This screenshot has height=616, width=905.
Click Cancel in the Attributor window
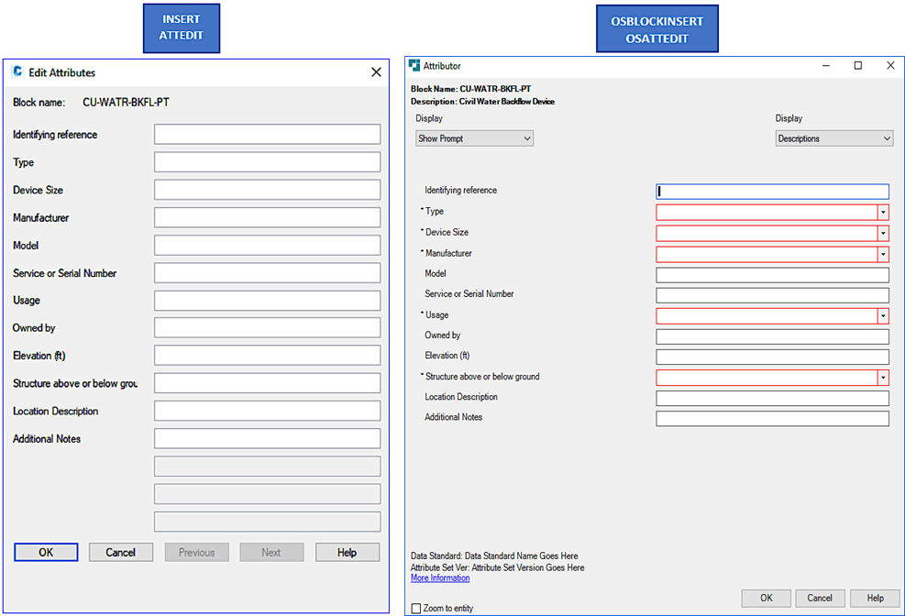[x=820, y=598]
